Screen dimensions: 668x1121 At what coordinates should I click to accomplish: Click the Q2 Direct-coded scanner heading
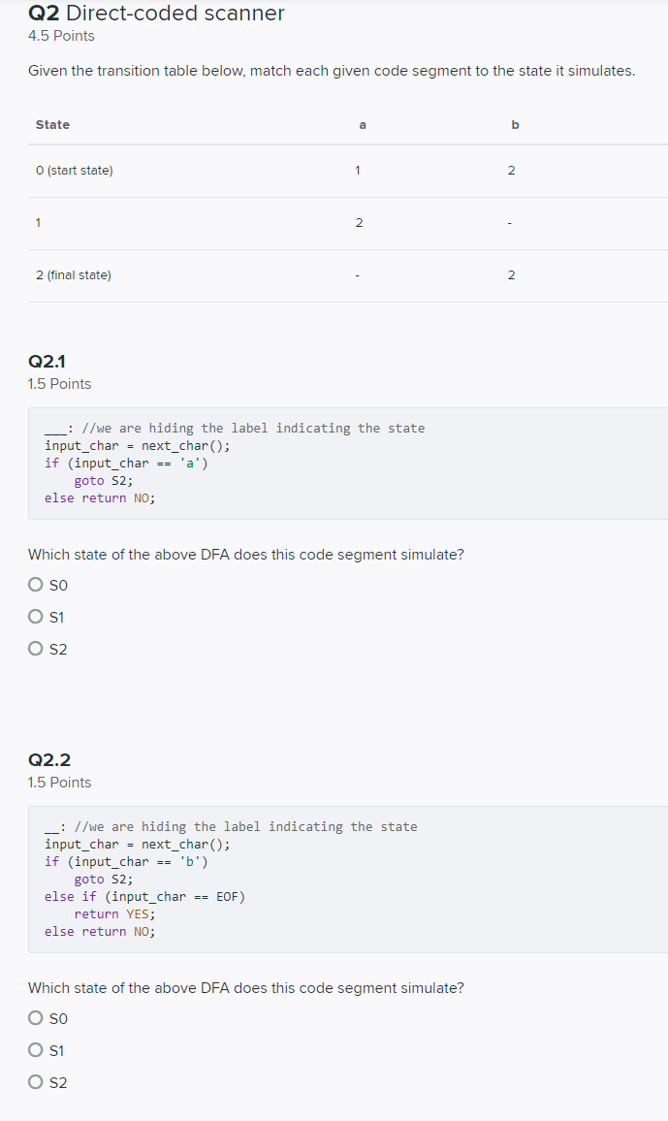click(155, 14)
